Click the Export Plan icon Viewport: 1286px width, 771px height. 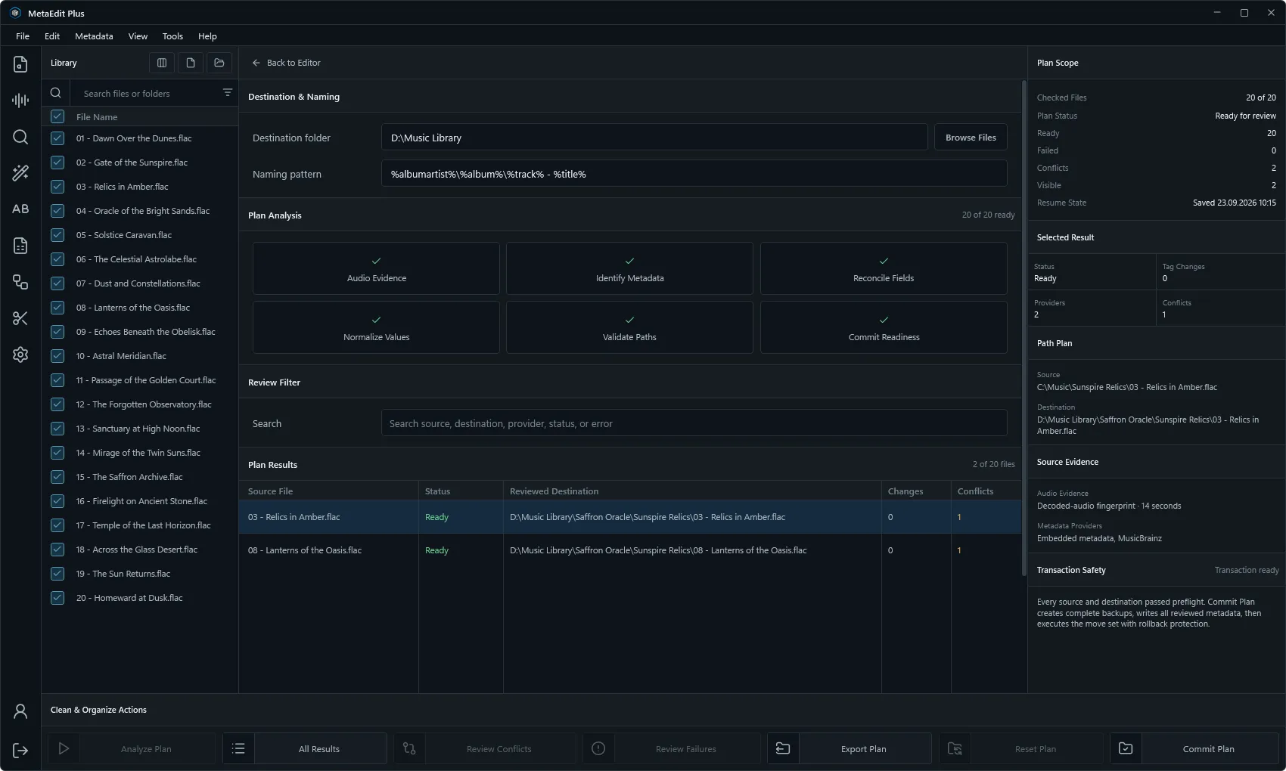pyautogui.click(x=783, y=748)
